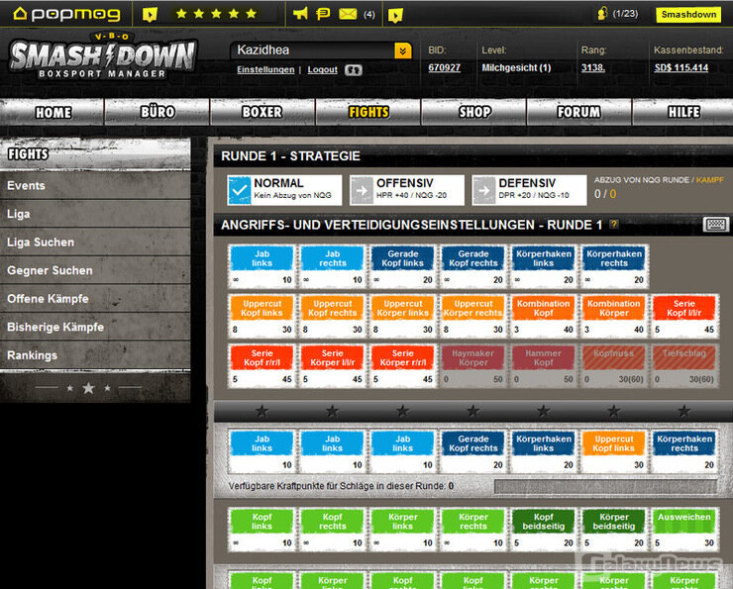This screenshot has height=589, width=733.
Task: Click the Einstellungen link
Action: [265, 69]
